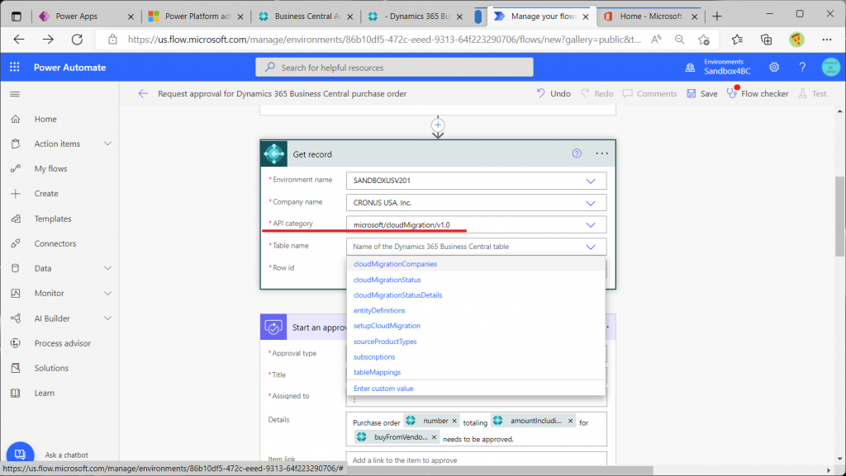The width and height of the screenshot is (846, 476).
Task: Switch to the Power Apps browser tab
Action: pos(85,16)
